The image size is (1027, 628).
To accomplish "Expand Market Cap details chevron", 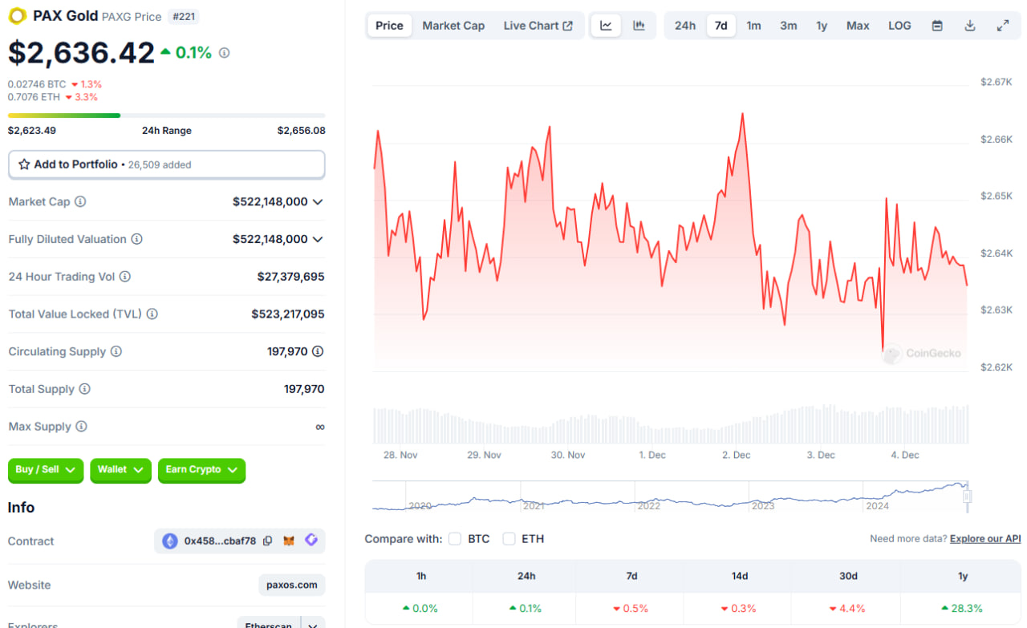I will click(x=318, y=202).
